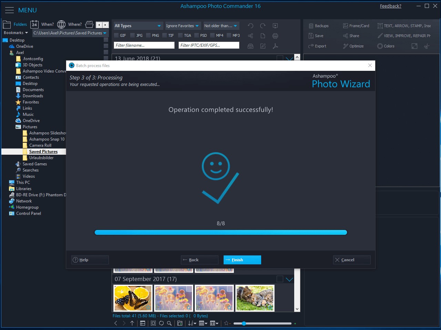Click the magnifier search icon

(x=169, y=323)
